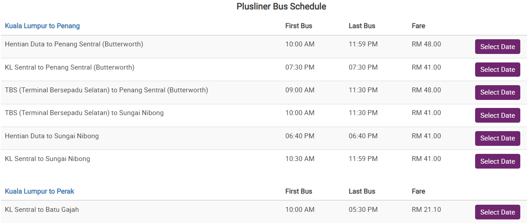This screenshot has width=527, height=223.
Task: Select Date for Hentian Duta to Penang Sentral
Action: click(x=497, y=47)
